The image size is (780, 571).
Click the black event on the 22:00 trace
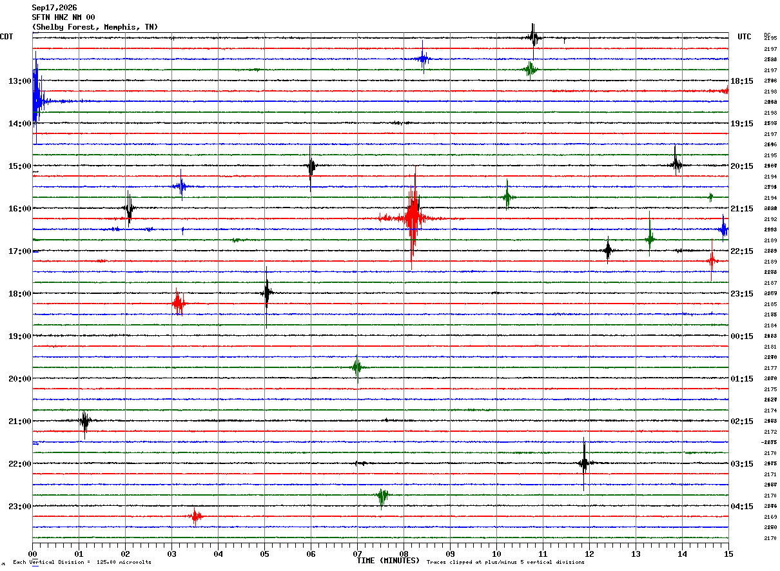click(584, 463)
